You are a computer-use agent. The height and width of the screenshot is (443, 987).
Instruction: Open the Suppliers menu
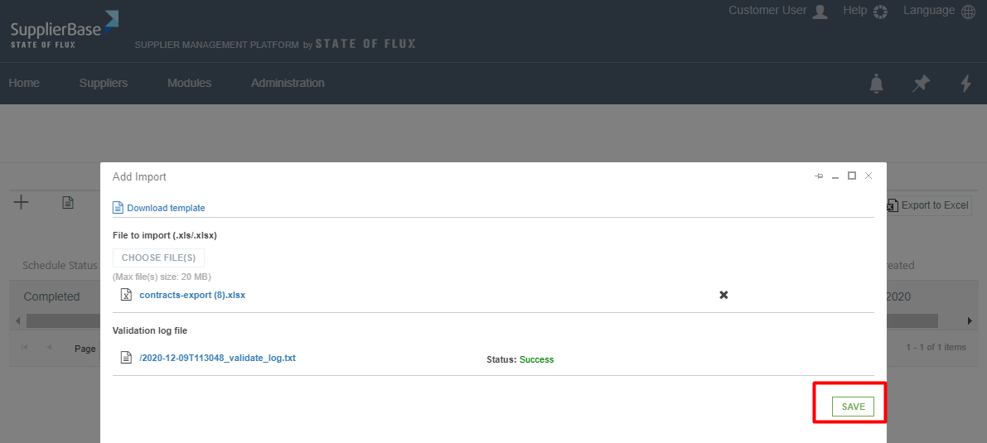click(x=104, y=83)
